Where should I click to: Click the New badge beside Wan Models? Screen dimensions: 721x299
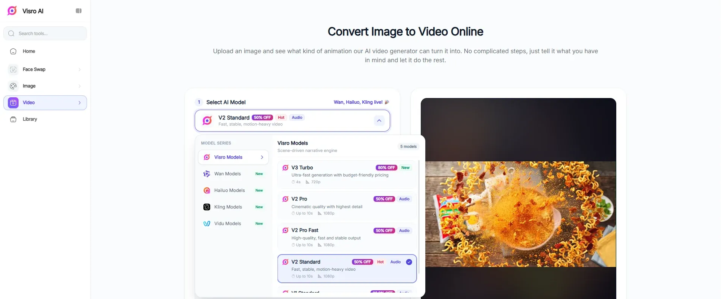(x=259, y=174)
